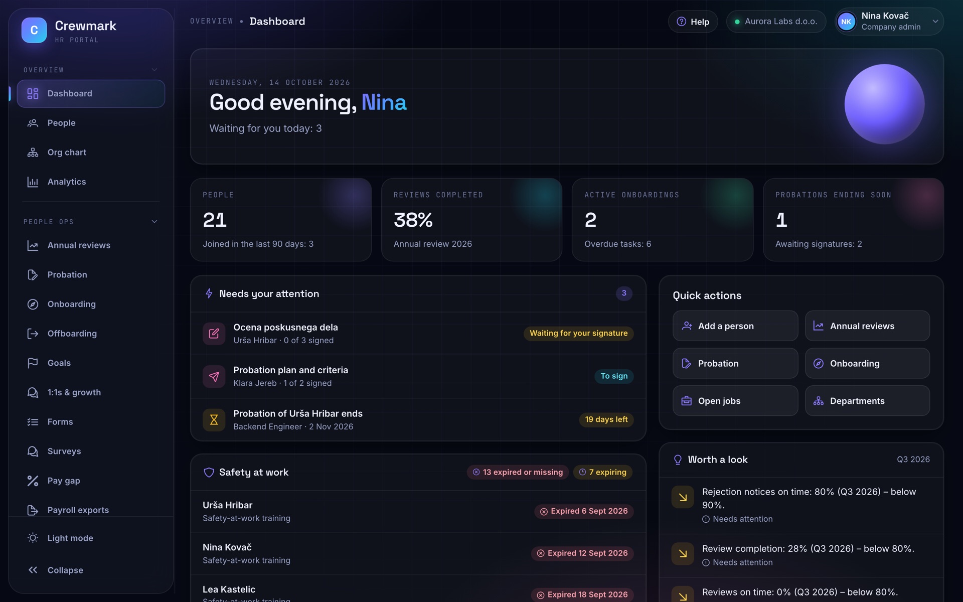This screenshot has width=963, height=602.
Task: Click the Departments quick action
Action: (x=867, y=401)
